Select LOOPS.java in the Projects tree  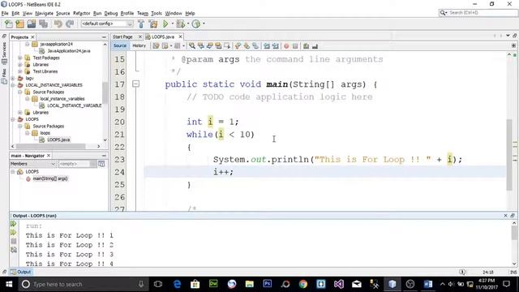click(58, 140)
